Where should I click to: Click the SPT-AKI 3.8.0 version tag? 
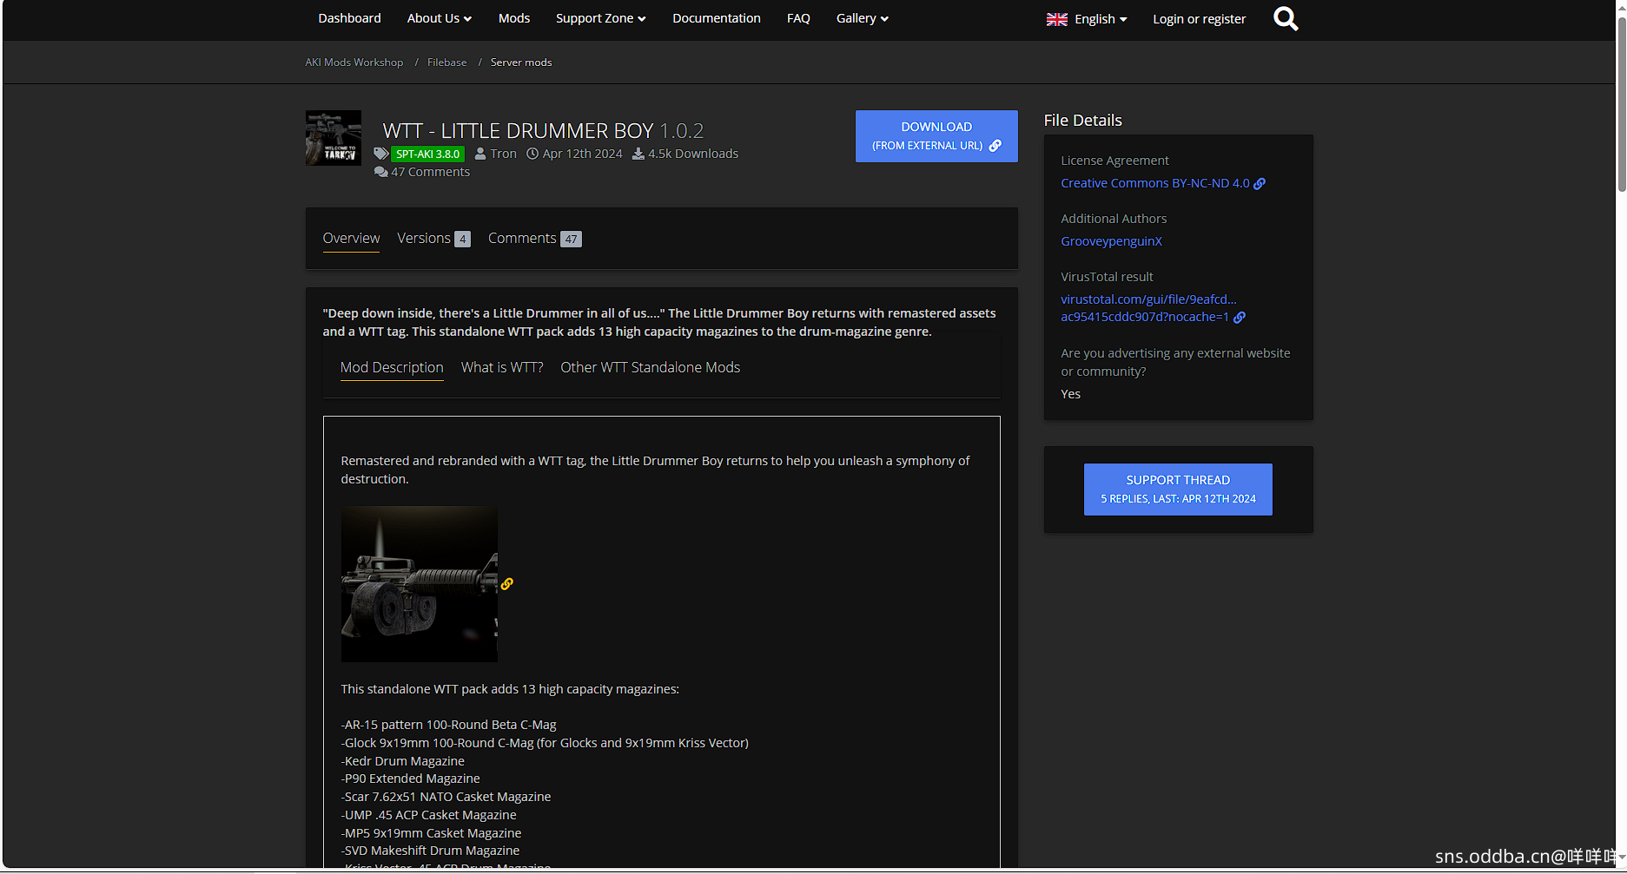(x=427, y=154)
